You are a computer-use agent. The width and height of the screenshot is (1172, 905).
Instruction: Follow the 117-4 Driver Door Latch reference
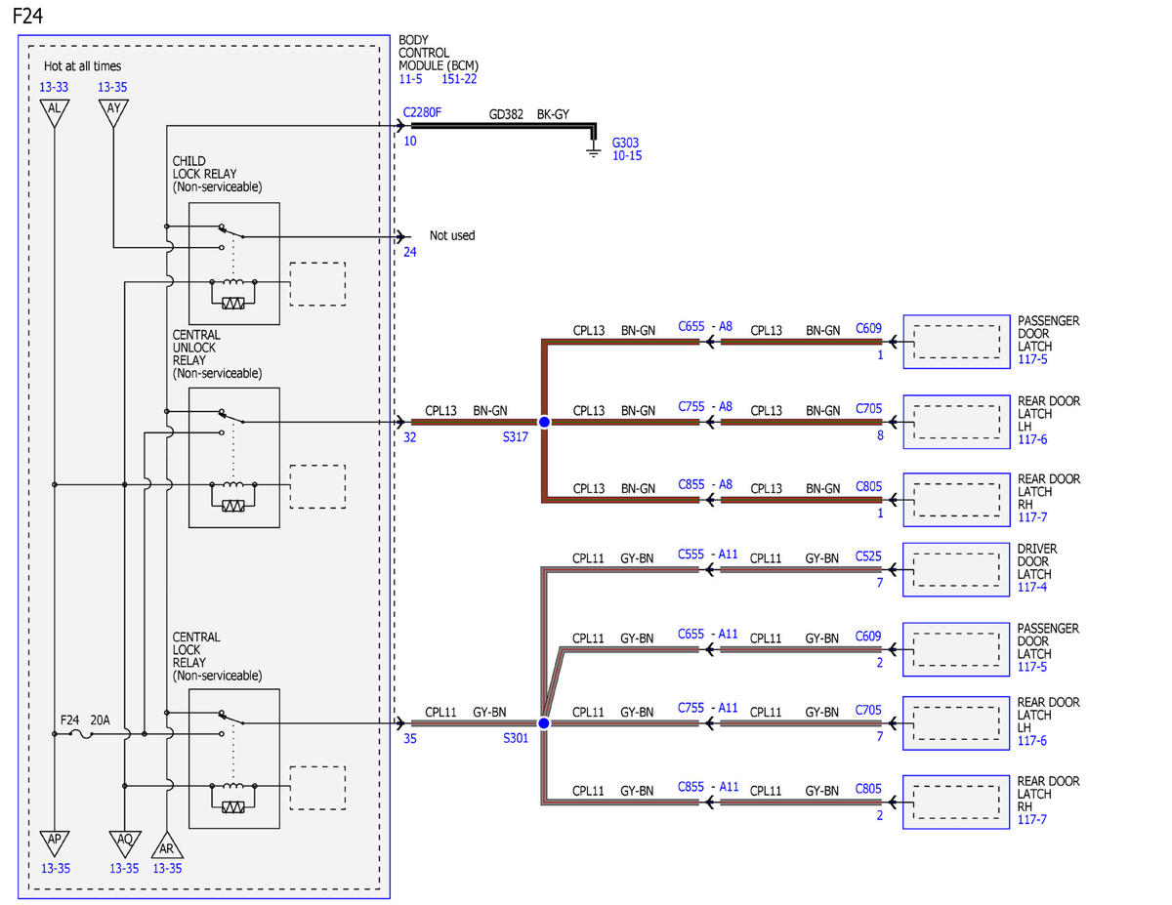click(x=1032, y=588)
